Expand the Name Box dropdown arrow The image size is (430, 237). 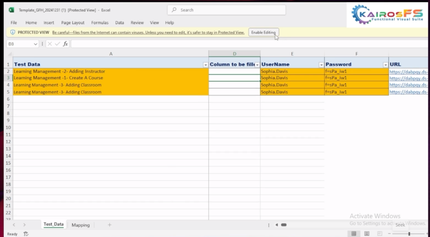35,44
